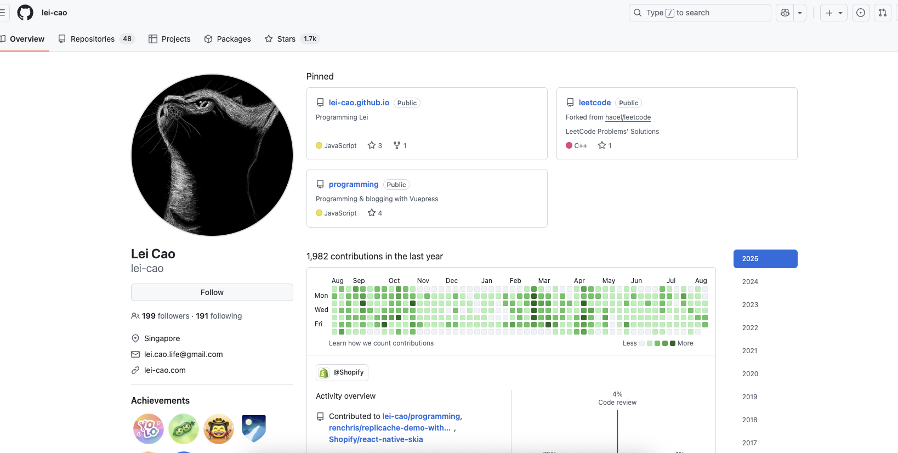Open the Shopify/react-native-skia repo link
The height and width of the screenshot is (453, 898).
pyautogui.click(x=376, y=439)
